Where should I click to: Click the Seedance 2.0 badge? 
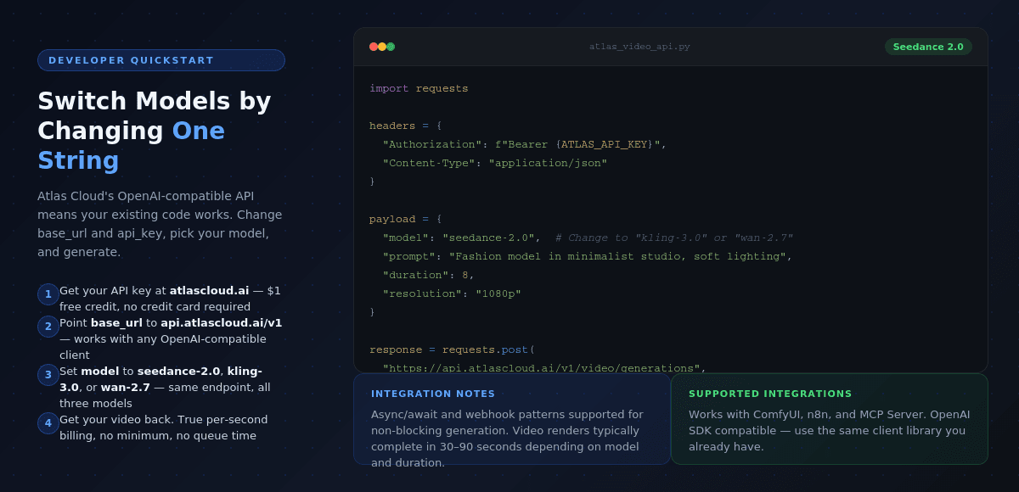(928, 47)
